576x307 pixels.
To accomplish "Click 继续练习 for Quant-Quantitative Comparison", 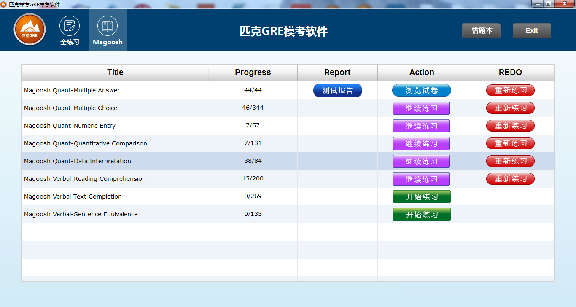I will (x=421, y=143).
